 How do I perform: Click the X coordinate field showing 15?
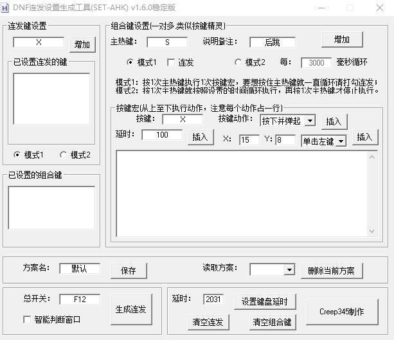coord(249,139)
